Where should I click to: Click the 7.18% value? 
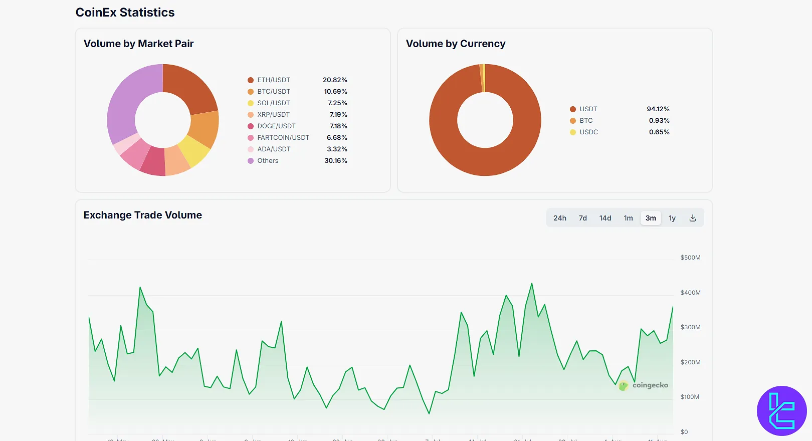[x=338, y=126]
